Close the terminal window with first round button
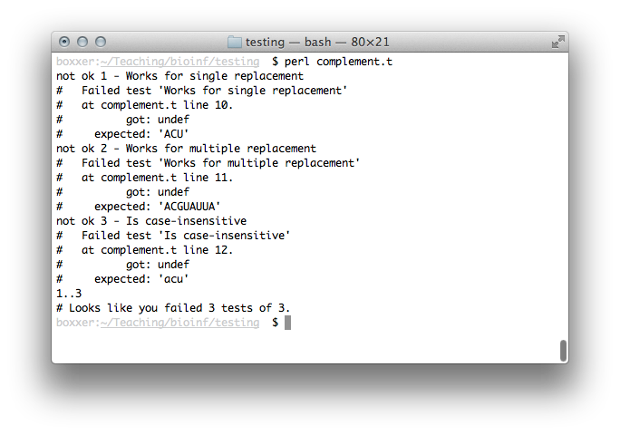Image resolution: width=620 pixels, height=435 pixels. click(x=64, y=42)
